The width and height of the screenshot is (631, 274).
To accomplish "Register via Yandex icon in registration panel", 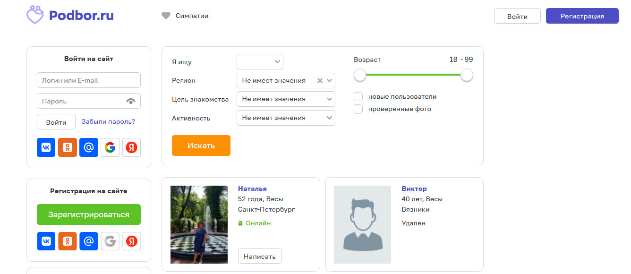I will click(x=131, y=241).
